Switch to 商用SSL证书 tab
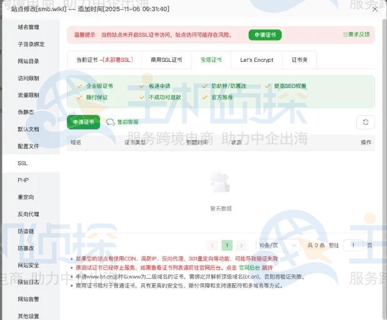Image resolution: width=387 pixels, height=320 pixels. point(166,60)
